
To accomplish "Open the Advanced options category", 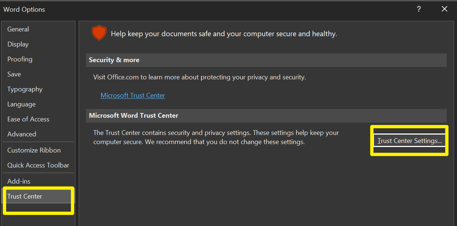I will [22, 134].
